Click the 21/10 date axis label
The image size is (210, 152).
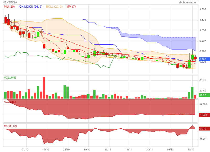pyautogui.click(x=66, y=149)
